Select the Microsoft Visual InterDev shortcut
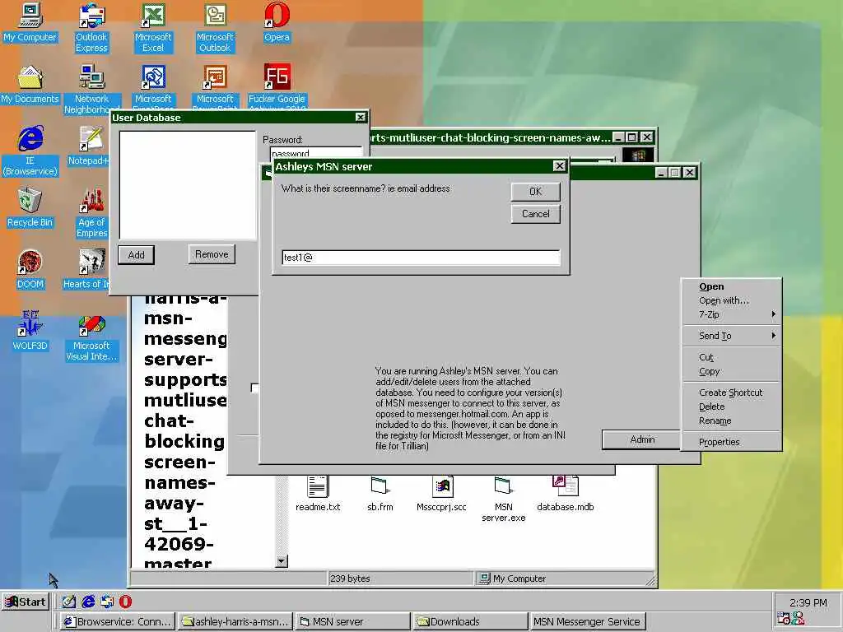 91,337
